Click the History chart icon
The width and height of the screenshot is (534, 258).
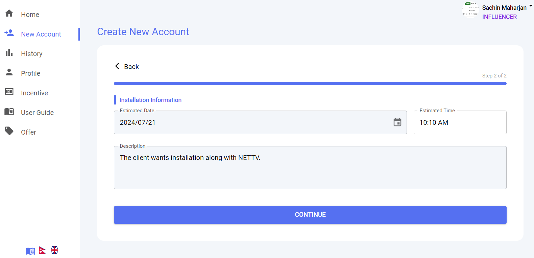(8, 53)
